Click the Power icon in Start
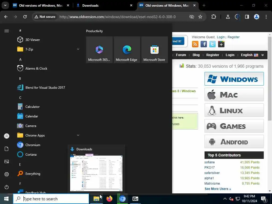 [x=7, y=187]
